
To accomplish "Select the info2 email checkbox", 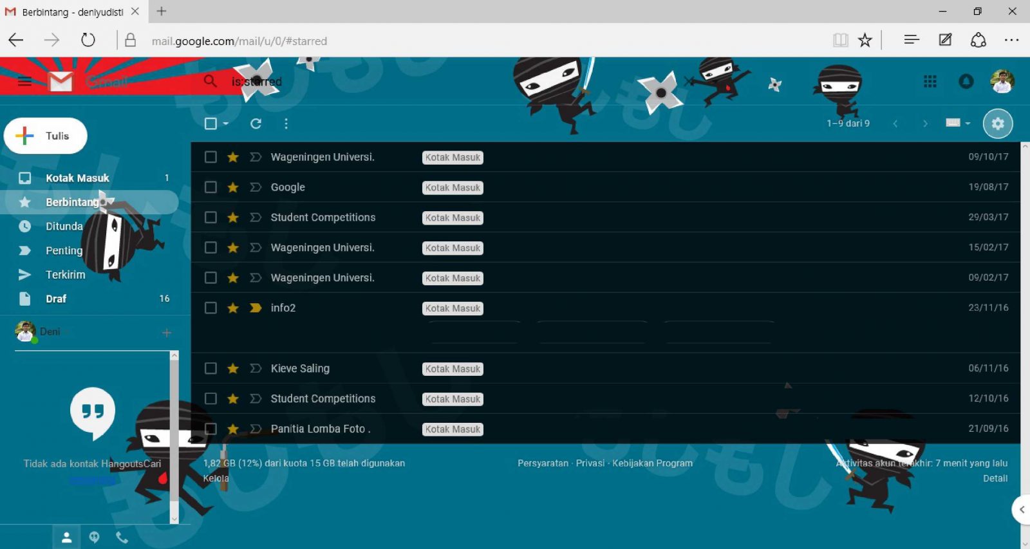I will click(x=211, y=308).
